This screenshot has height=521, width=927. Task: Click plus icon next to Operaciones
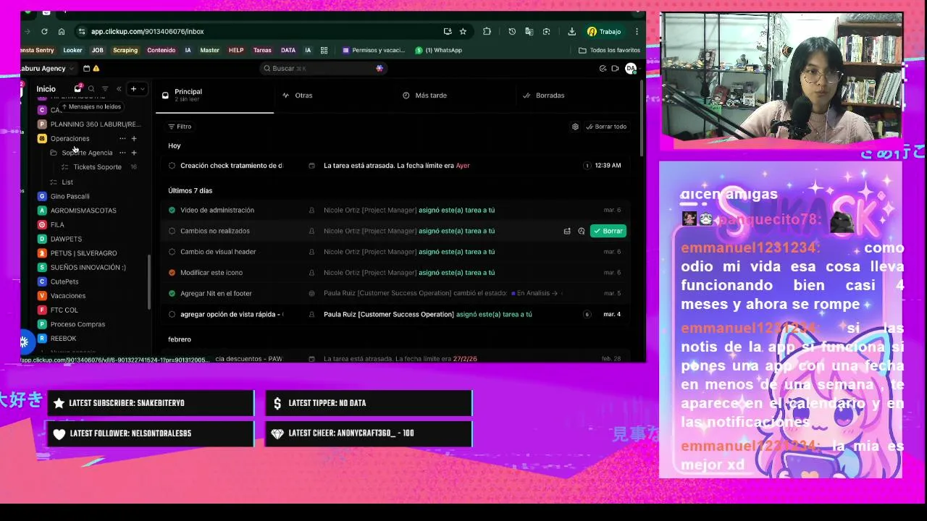coord(134,138)
